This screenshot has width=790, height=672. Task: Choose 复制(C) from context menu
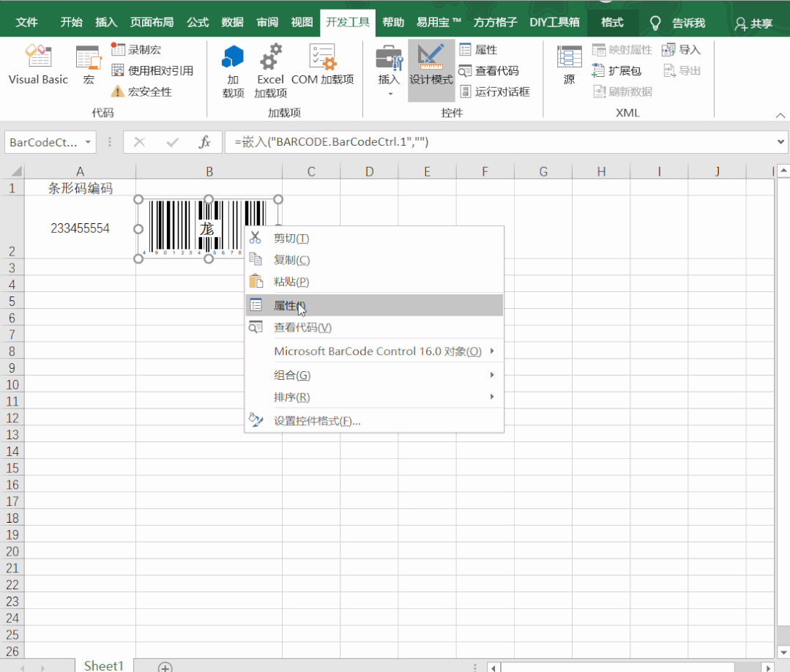pyautogui.click(x=374, y=260)
